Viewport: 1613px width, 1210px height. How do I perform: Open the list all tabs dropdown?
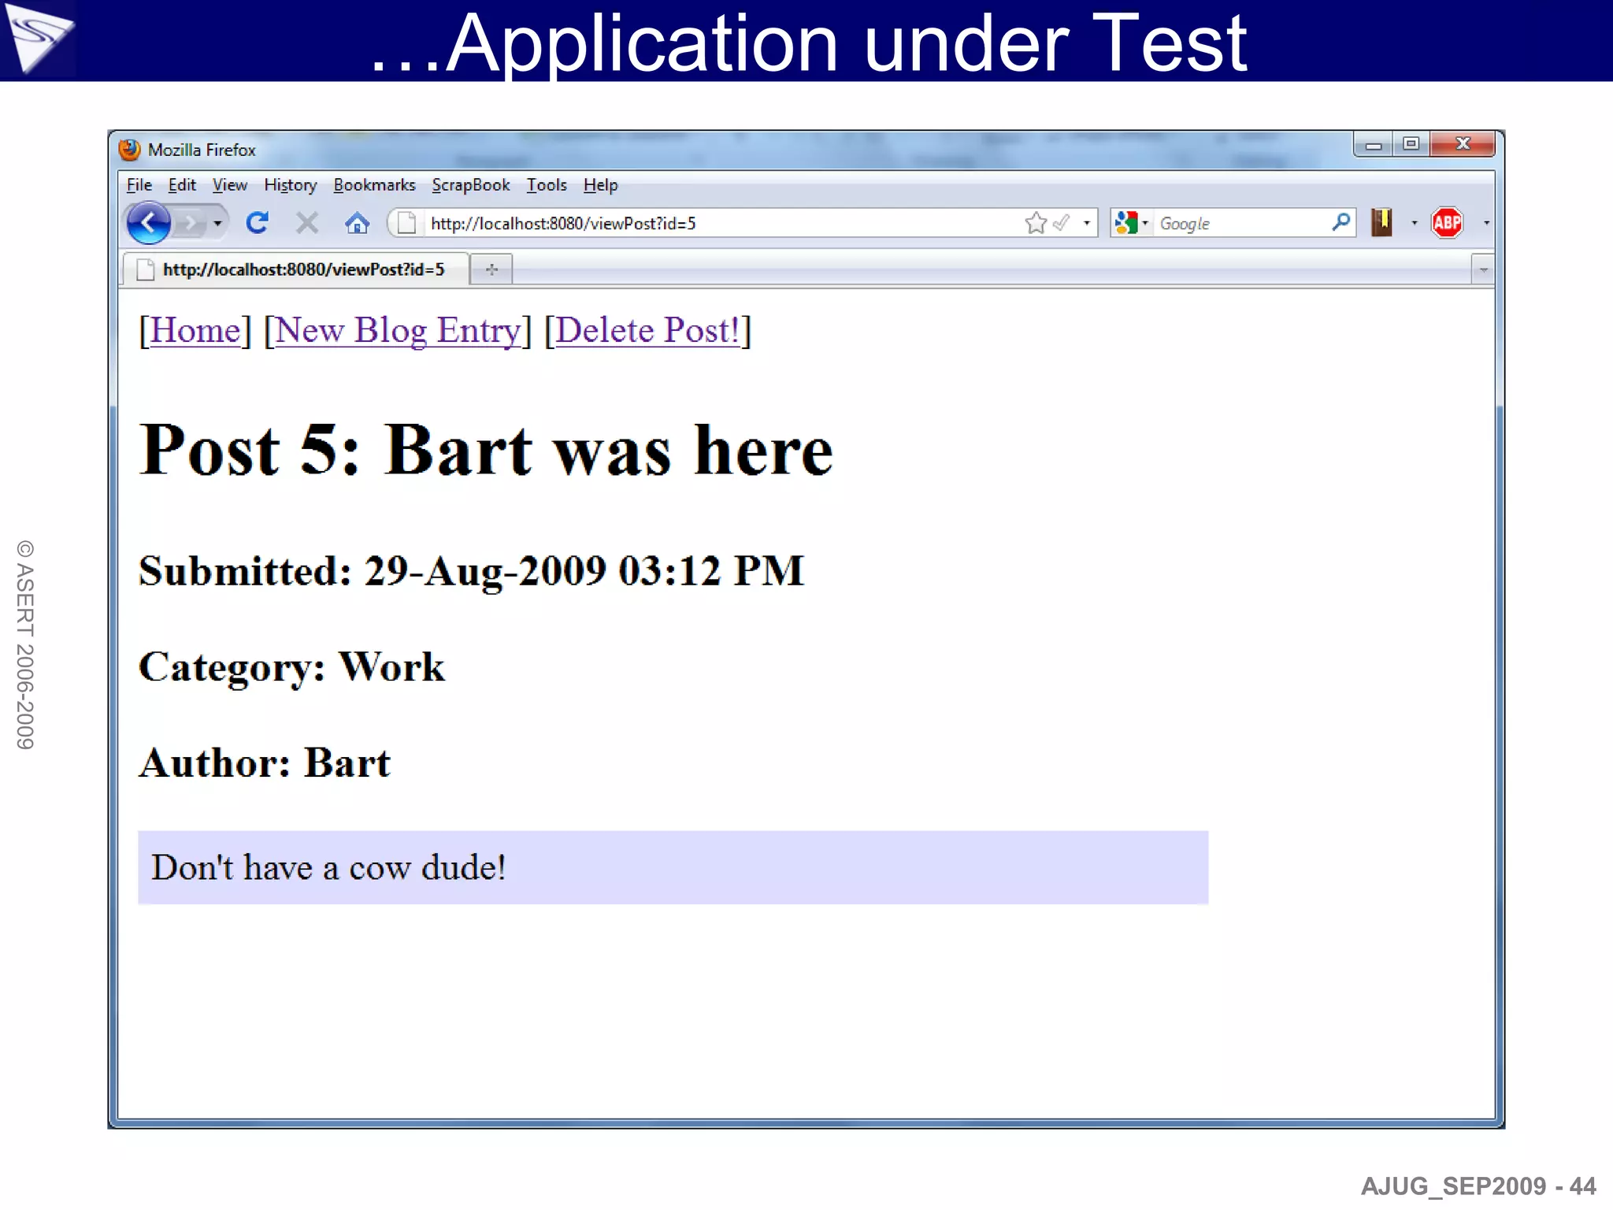pos(1483,270)
